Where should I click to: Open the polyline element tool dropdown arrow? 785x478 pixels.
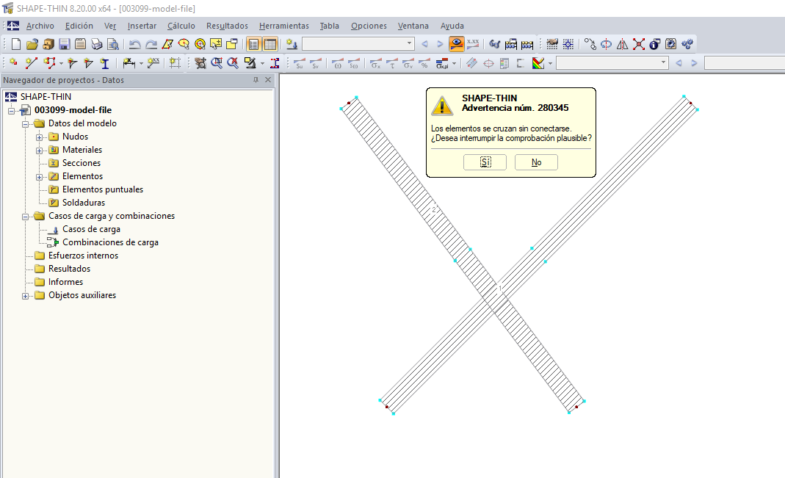coord(61,64)
